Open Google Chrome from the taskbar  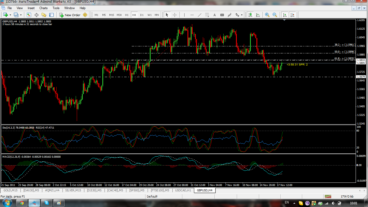click(22, 203)
